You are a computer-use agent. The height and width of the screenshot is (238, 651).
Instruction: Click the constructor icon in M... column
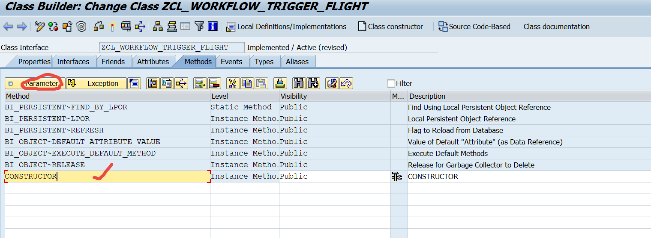(x=397, y=176)
